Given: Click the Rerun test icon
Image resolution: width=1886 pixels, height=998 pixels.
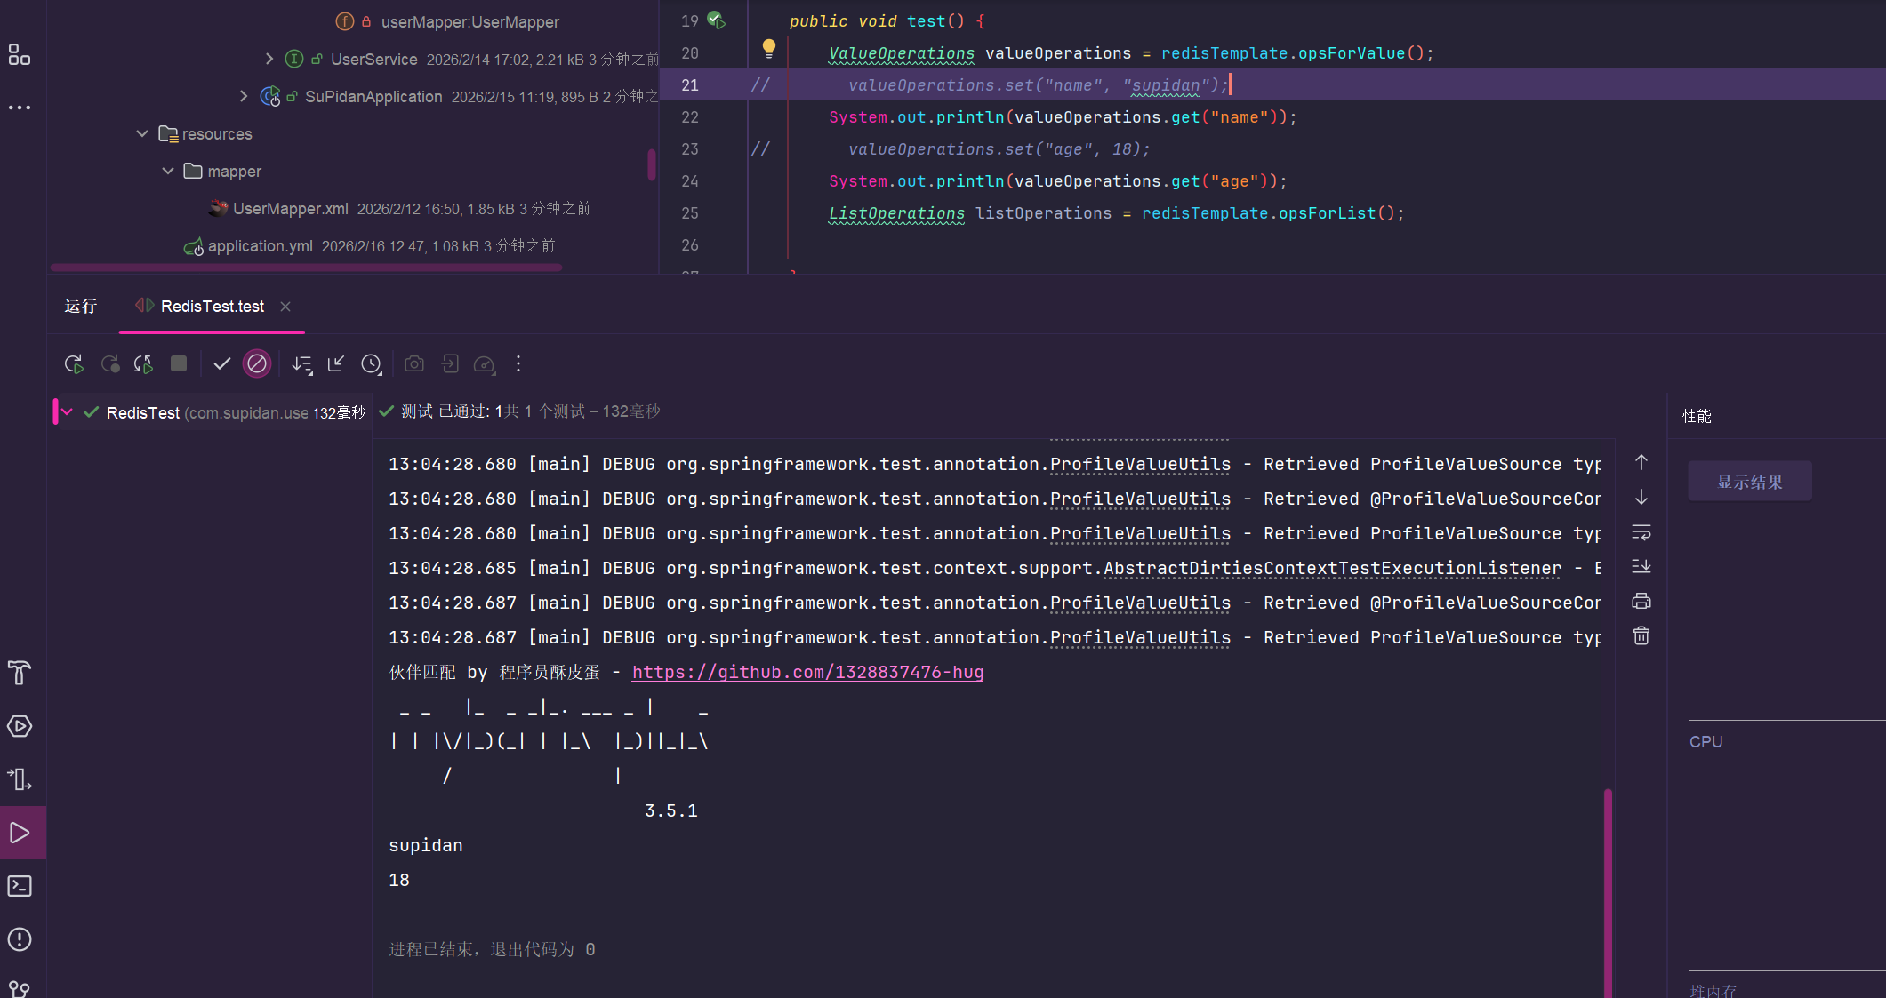Looking at the screenshot, I should pyautogui.click(x=74, y=364).
